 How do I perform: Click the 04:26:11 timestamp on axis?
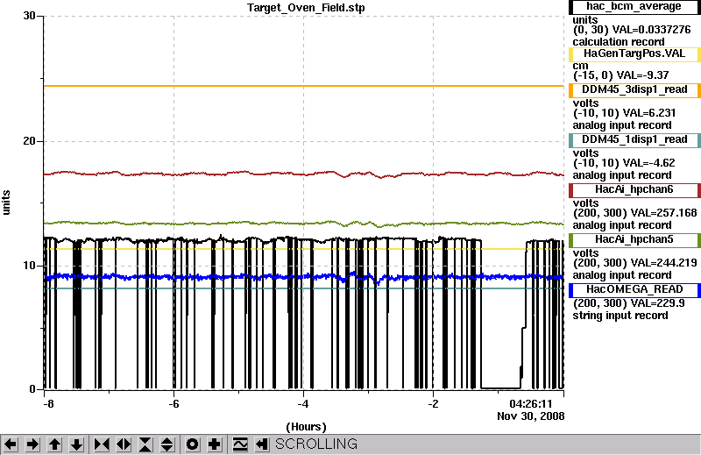pos(531,404)
